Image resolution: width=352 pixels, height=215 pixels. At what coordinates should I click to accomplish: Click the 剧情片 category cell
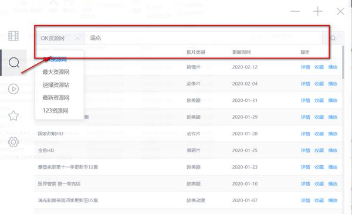[193, 67]
